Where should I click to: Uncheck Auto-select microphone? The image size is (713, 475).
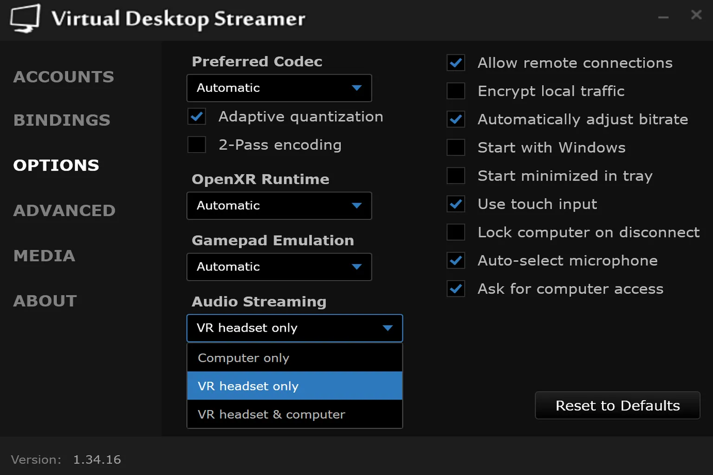point(456,261)
